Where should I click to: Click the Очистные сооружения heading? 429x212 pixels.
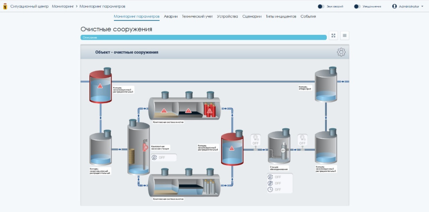click(x=116, y=29)
